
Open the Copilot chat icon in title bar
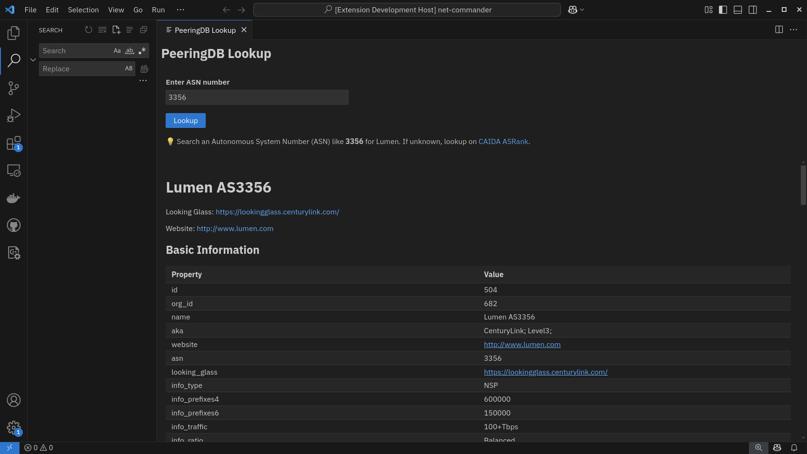[573, 10]
